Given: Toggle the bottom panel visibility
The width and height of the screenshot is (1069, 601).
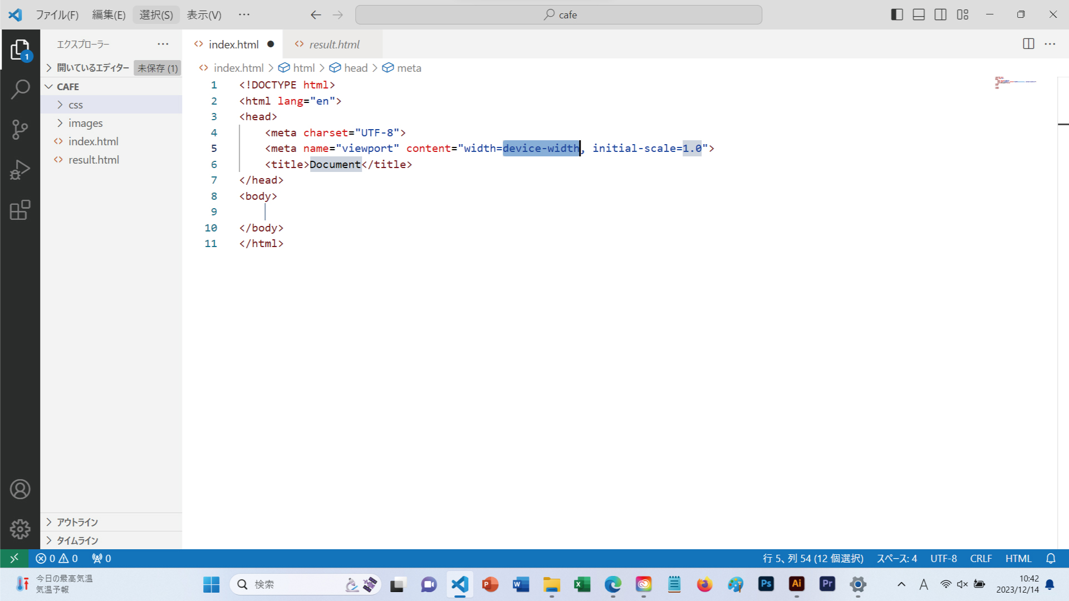Looking at the screenshot, I should [x=918, y=14].
